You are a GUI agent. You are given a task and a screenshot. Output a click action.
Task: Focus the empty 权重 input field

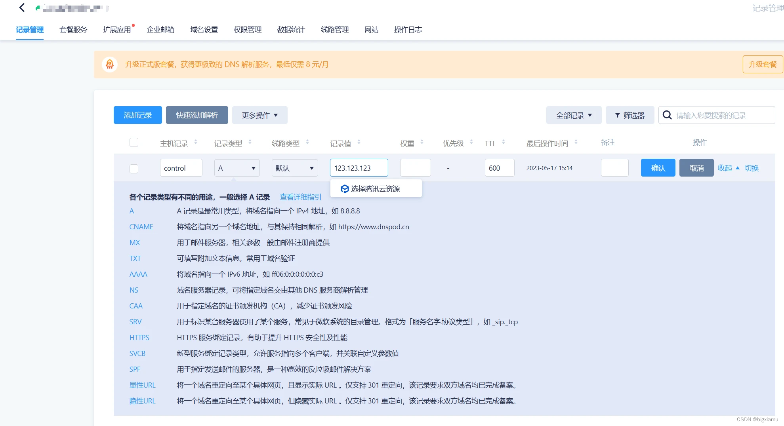coord(416,168)
